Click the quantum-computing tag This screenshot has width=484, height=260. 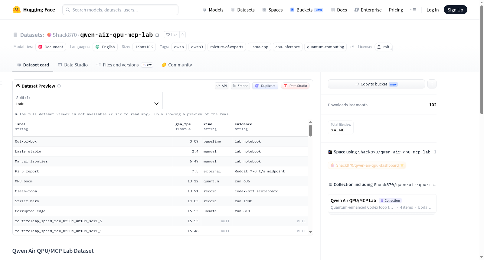[x=325, y=47]
